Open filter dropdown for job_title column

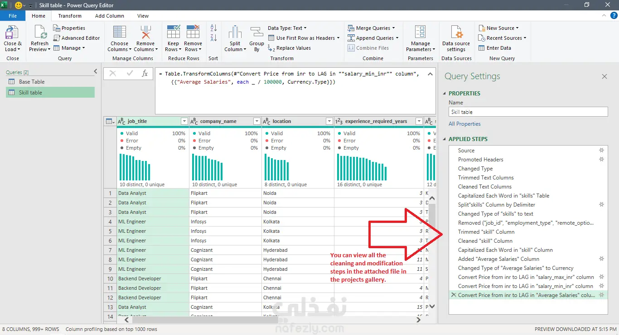(x=184, y=121)
